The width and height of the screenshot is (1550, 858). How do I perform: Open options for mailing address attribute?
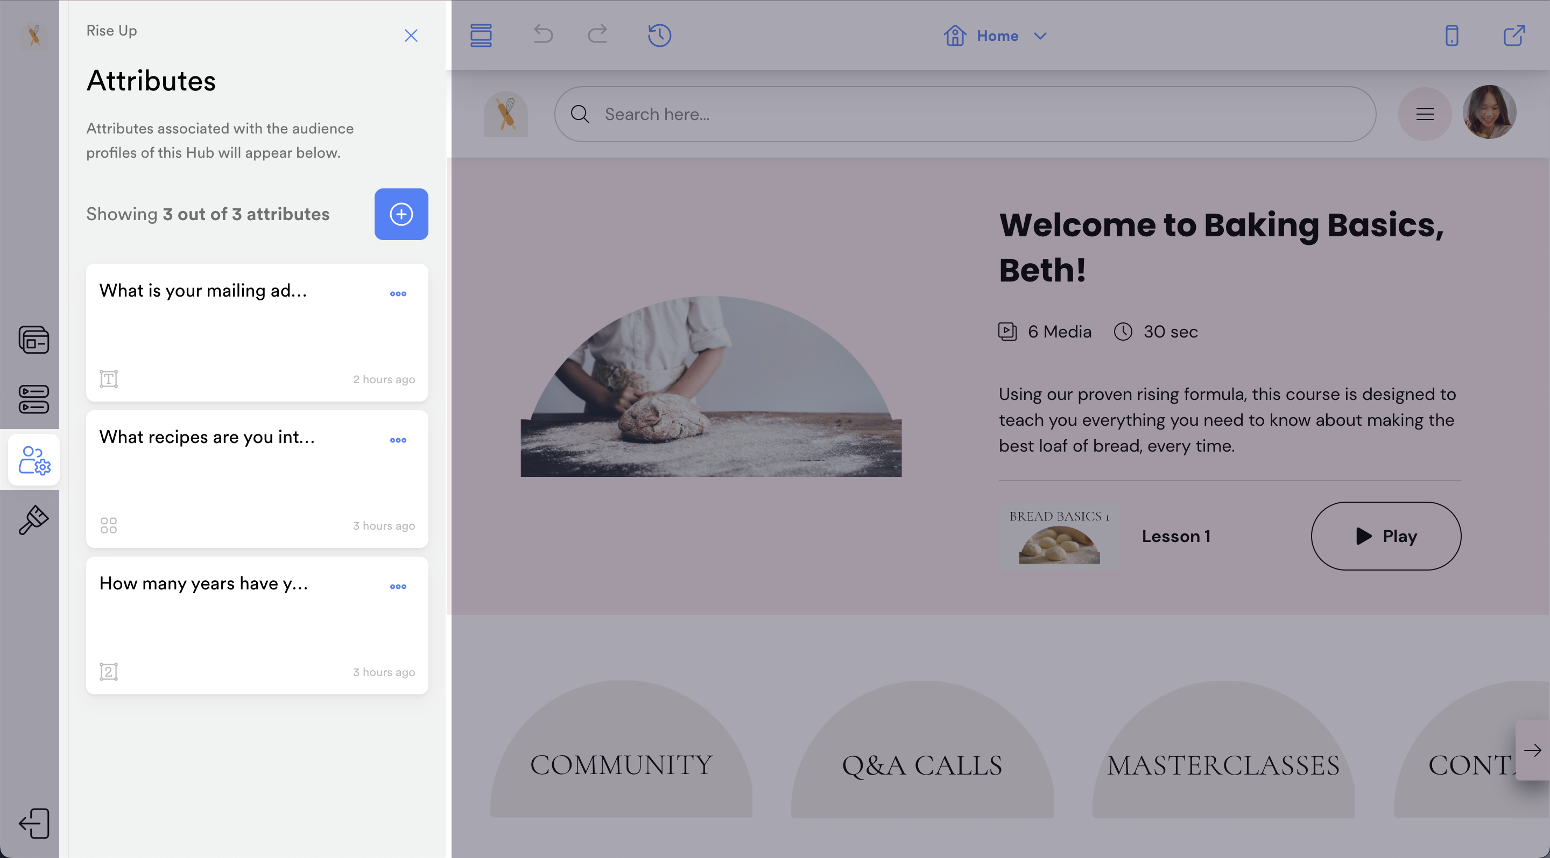[398, 293]
